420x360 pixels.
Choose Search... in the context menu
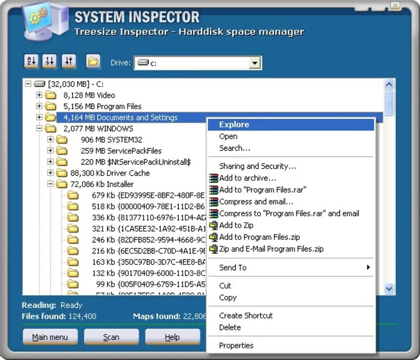tap(291, 148)
